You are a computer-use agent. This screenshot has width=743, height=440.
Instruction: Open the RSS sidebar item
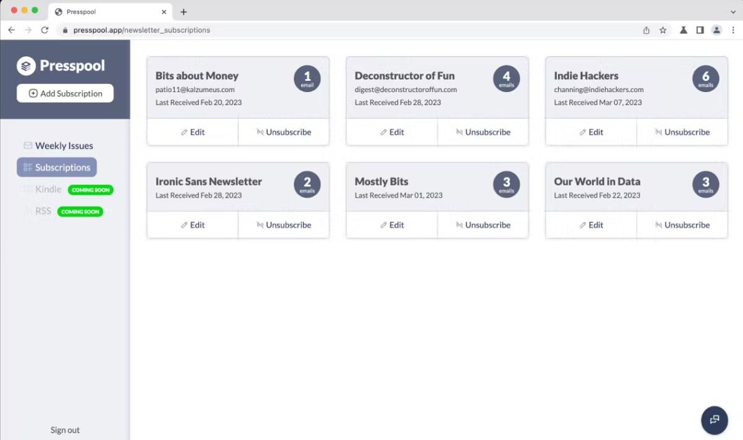coord(37,211)
